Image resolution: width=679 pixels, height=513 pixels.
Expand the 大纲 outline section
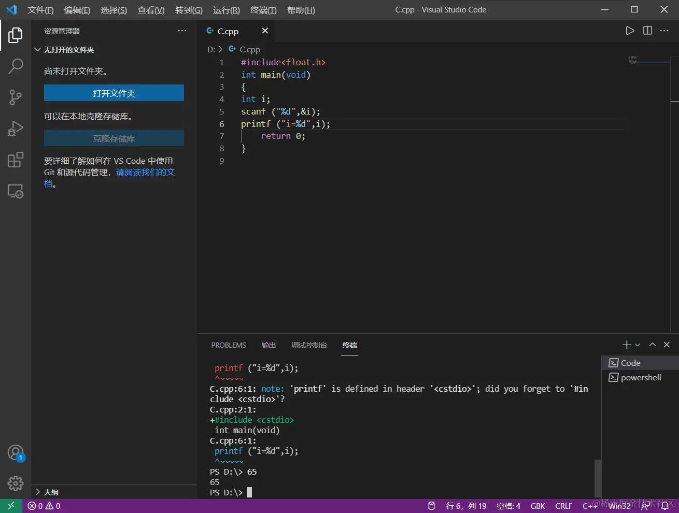(37, 492)
